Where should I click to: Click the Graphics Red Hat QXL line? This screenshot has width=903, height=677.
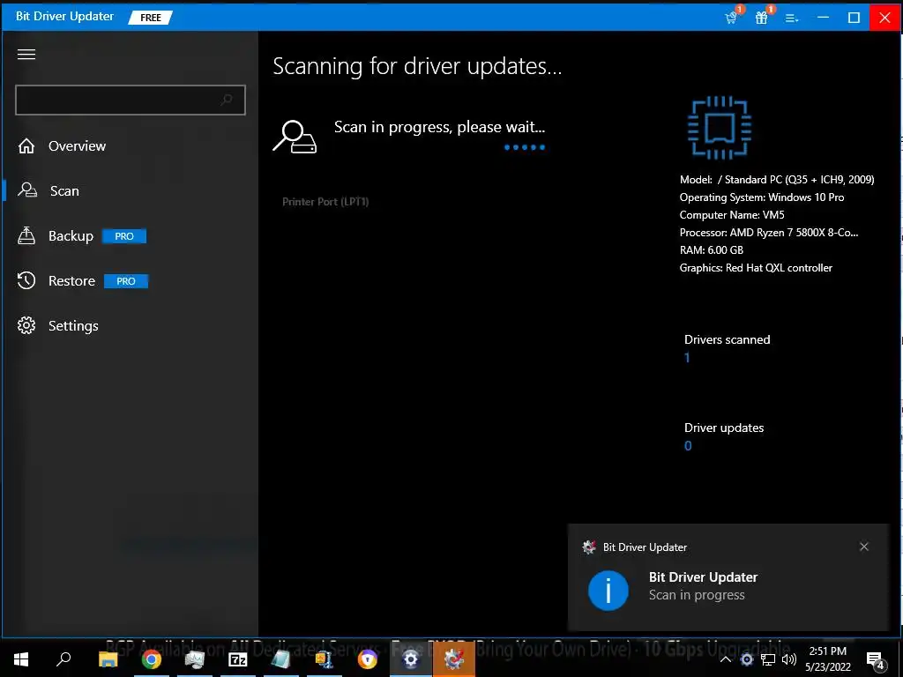point(756,268)
